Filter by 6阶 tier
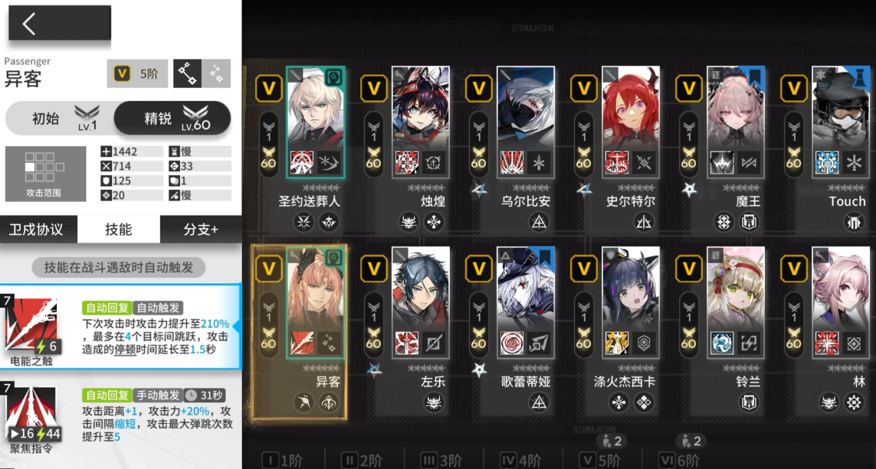 tap(679, 460)
